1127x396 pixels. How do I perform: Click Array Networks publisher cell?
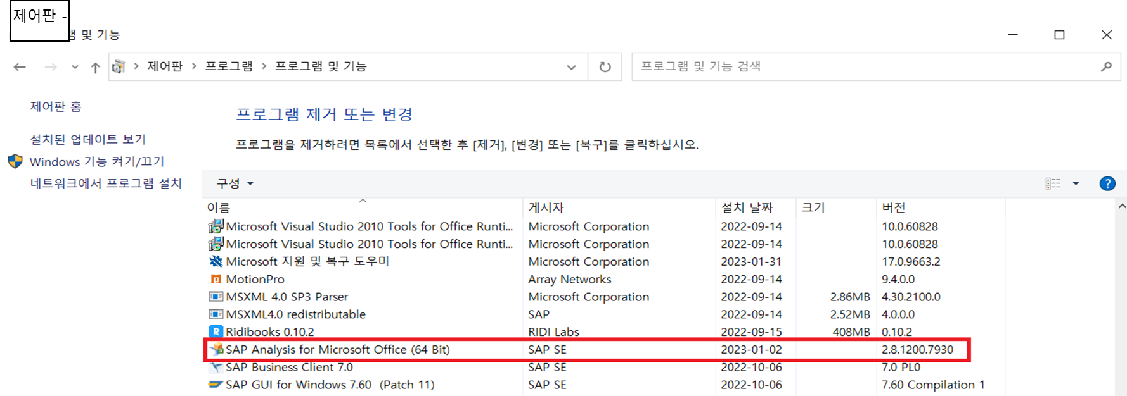[570, 279]
